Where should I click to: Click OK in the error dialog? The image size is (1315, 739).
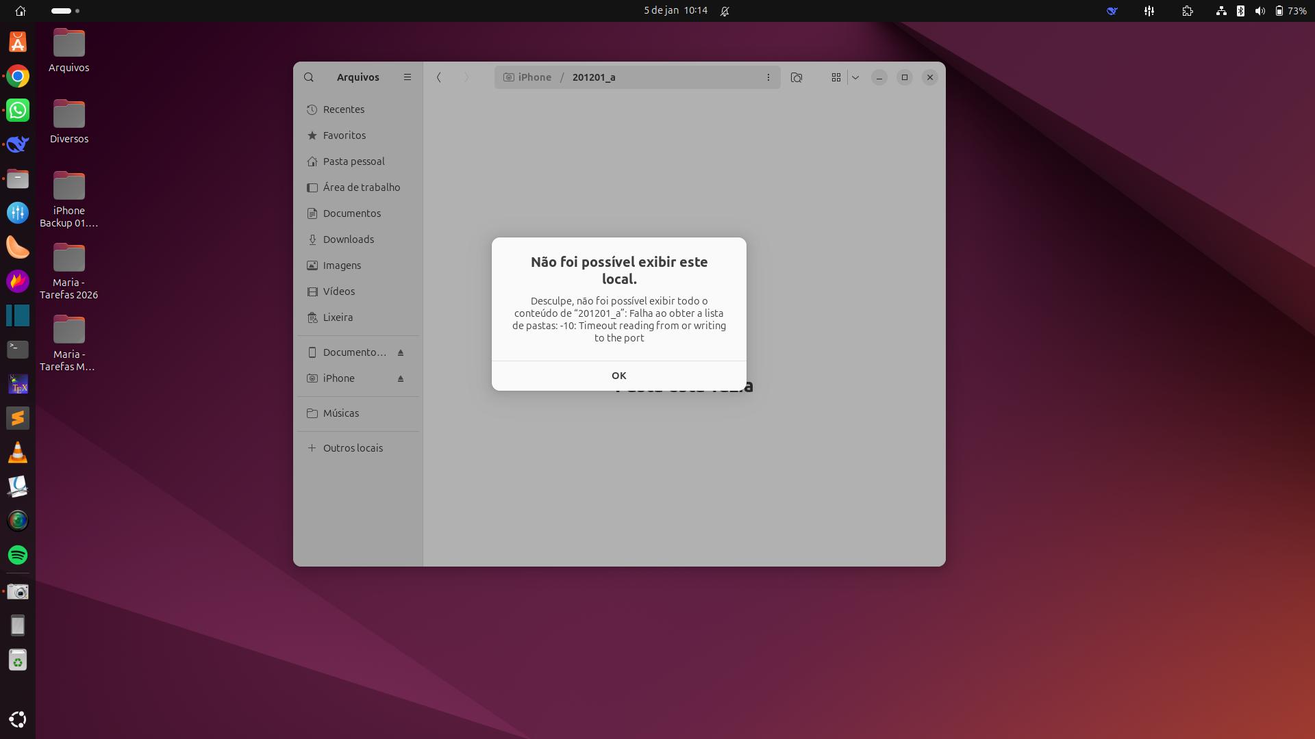[618, 376]
